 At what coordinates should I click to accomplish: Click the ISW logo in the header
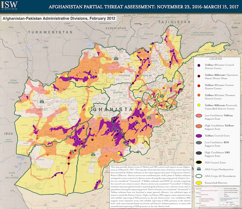tap(9, 6)
